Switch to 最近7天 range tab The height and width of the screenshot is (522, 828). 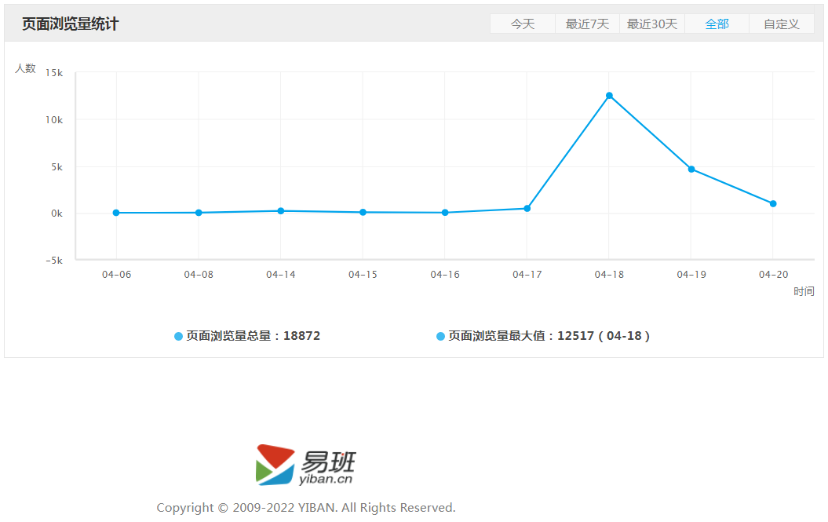coord(587,24)
